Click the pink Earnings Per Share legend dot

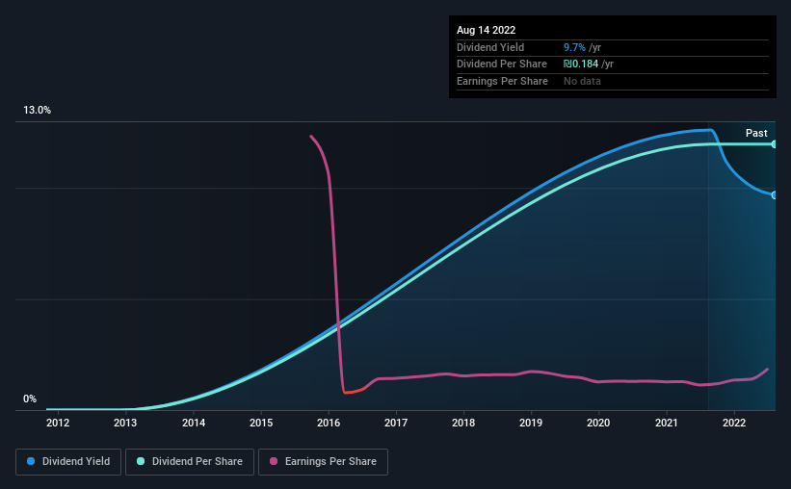pyautogui.click(x=274, y=461)
